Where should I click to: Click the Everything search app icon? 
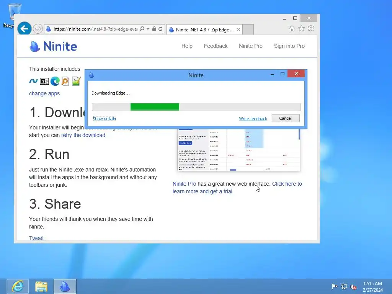[65, 81]
